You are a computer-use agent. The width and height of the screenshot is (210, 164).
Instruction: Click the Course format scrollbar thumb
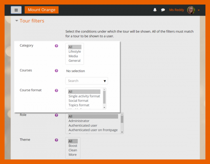104,97
